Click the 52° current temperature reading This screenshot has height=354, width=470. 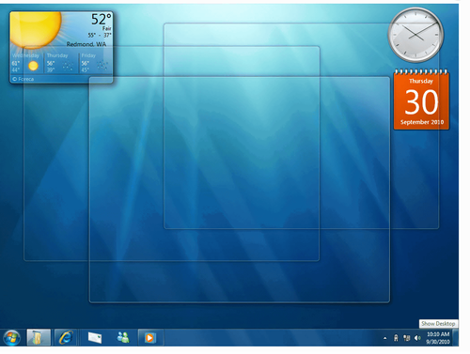point(102,19)
